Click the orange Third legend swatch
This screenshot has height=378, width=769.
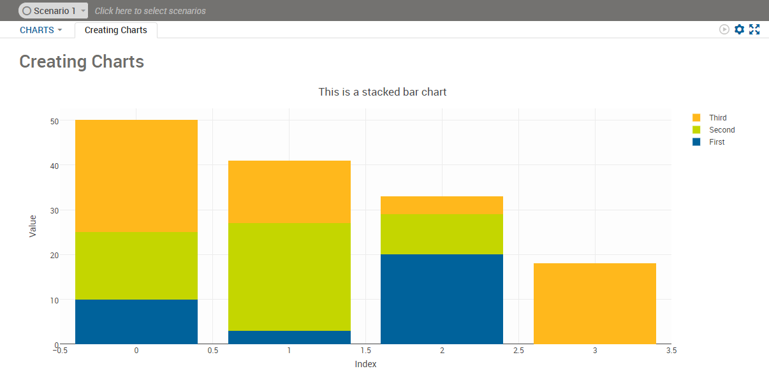696,118
